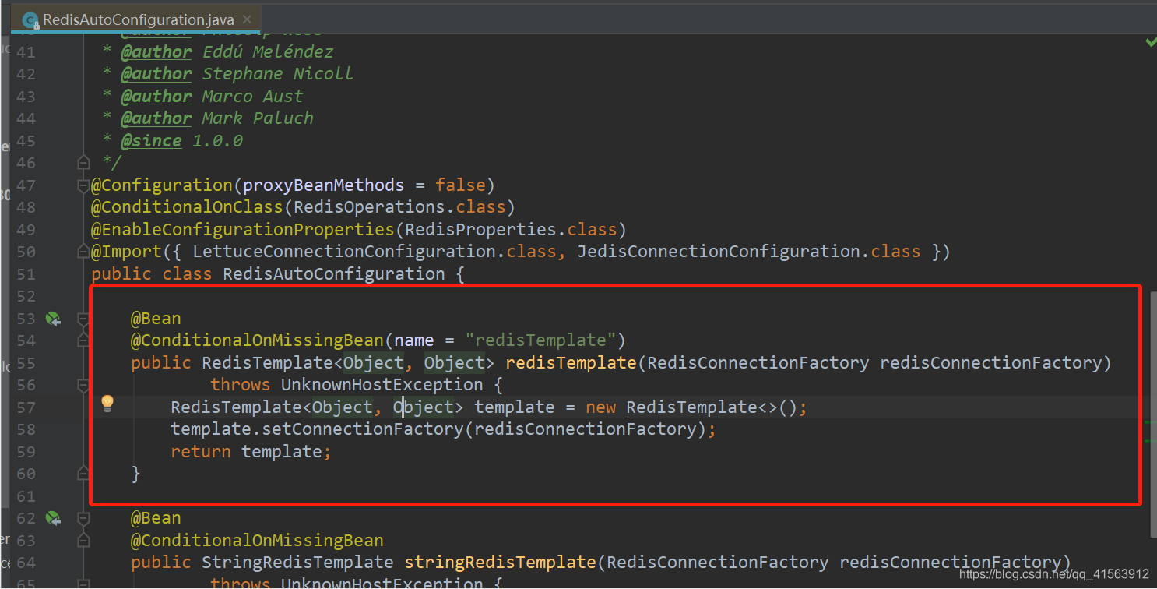This screenshot has width=1157, height=589.
Task: Toggle the fold marker at line 50 @Import
Action: (84, 252)
